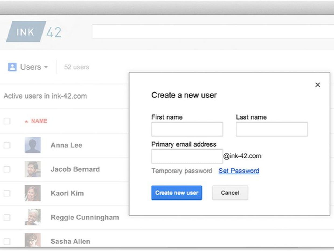Select the Primary email address field
The image size is (334, 251).
click(187, 156)
